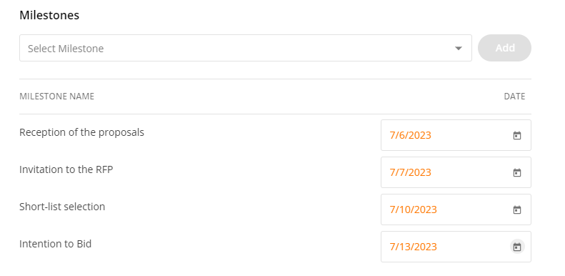Select the Reception of the proposals row label
The height and width of the screenshot is (276, 565).
pyautogui.click(x=82, y=132)
